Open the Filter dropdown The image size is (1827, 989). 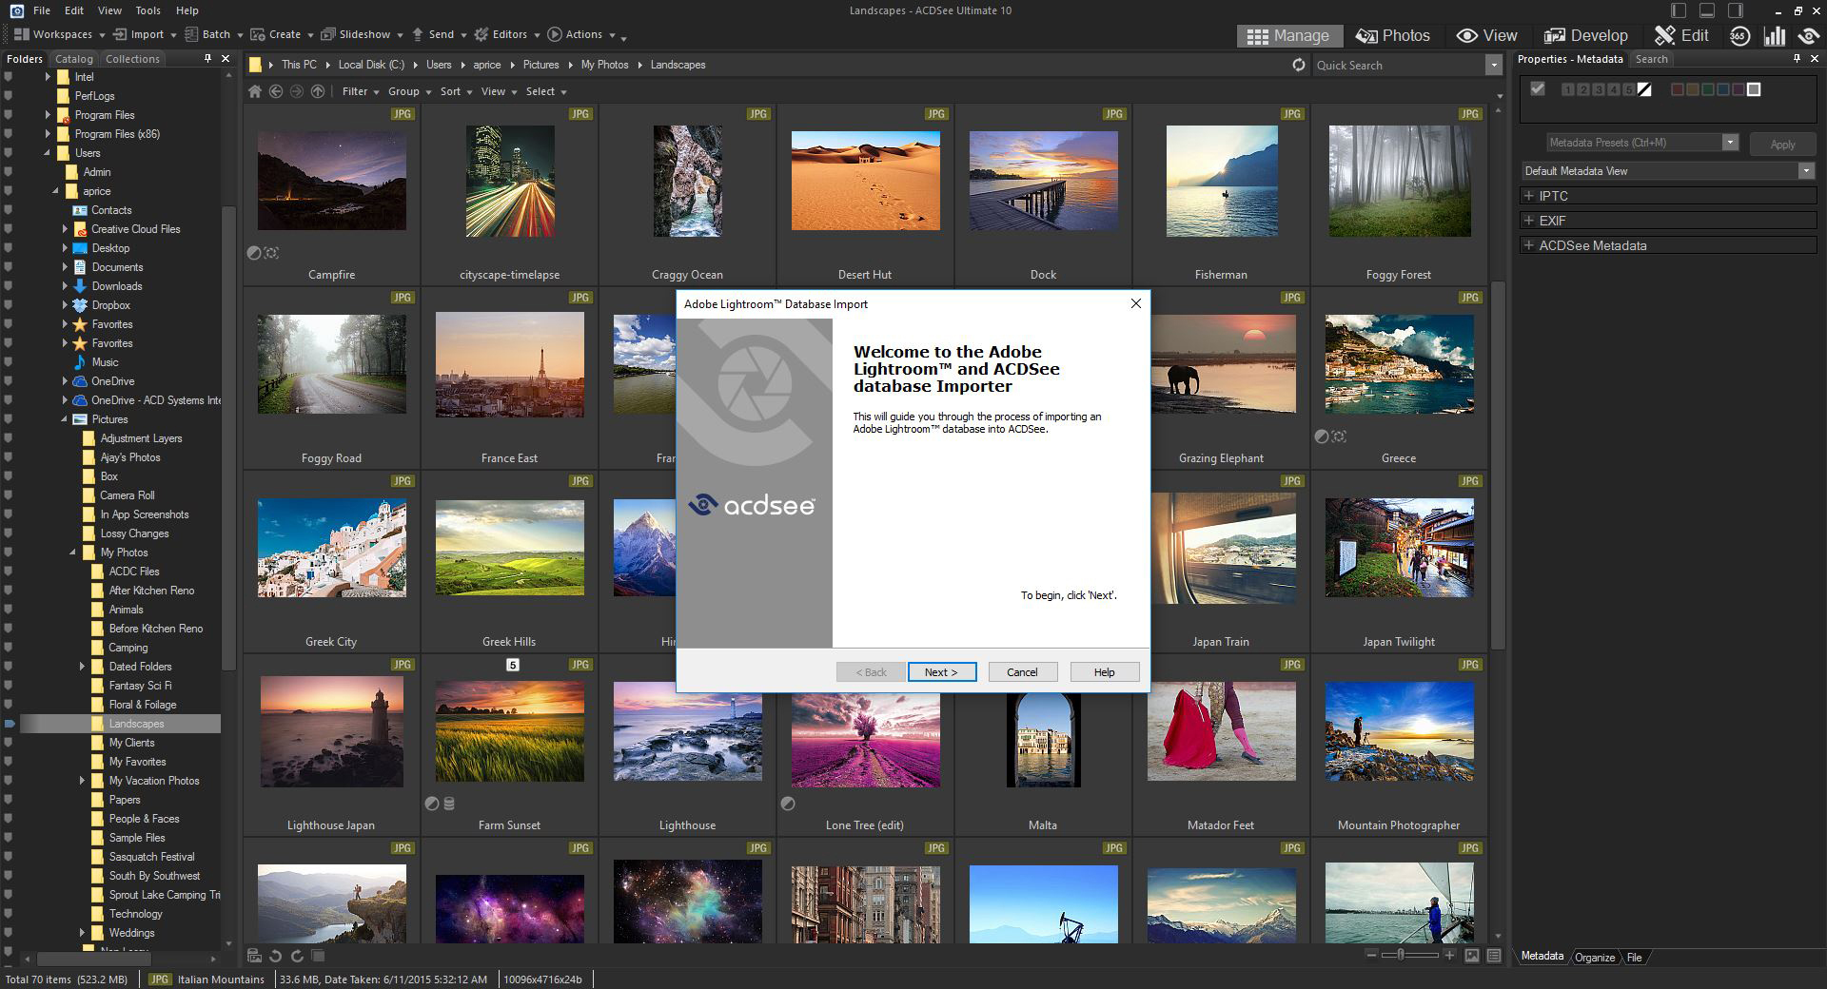tap(360, 91)
